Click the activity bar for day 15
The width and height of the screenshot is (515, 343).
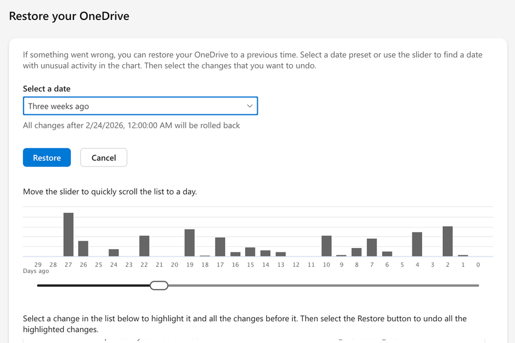[x=250, y=252]
